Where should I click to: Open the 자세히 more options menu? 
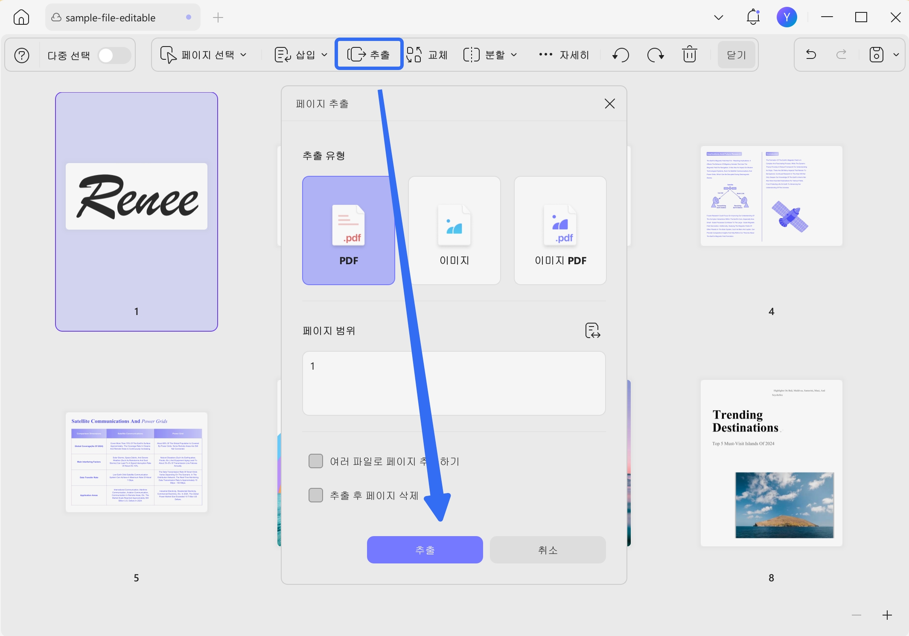tap(564, 55)
